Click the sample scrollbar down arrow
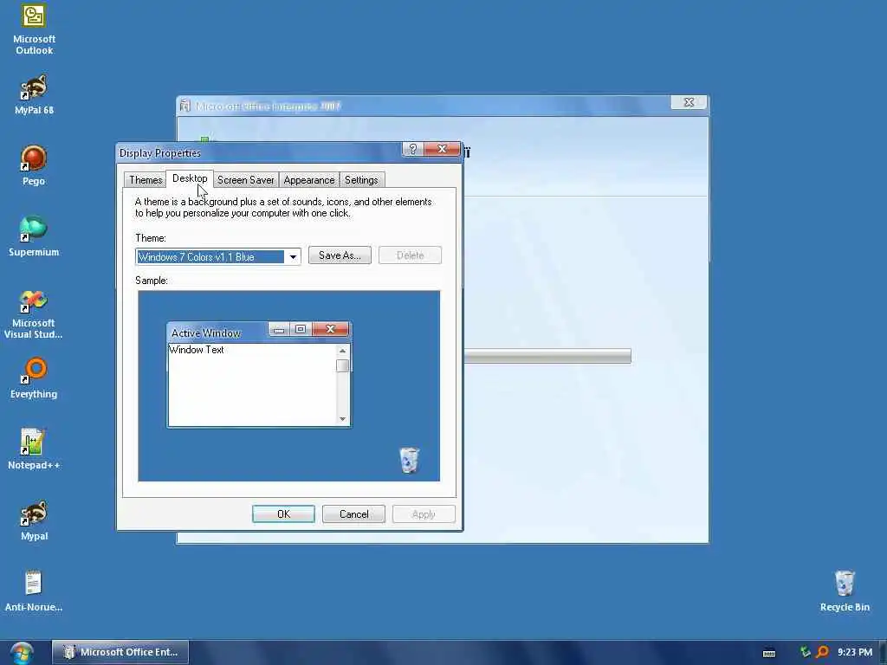The image size is (887, 665). point(342,418)
